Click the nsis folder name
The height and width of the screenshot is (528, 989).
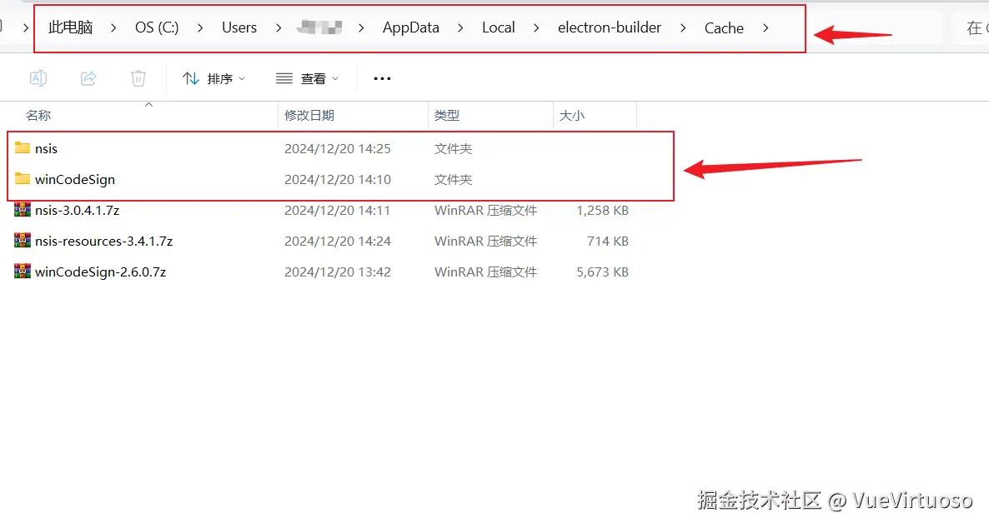(x=46, y=149)
